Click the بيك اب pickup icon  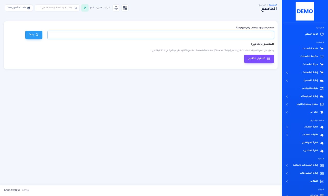pos(322,112)
